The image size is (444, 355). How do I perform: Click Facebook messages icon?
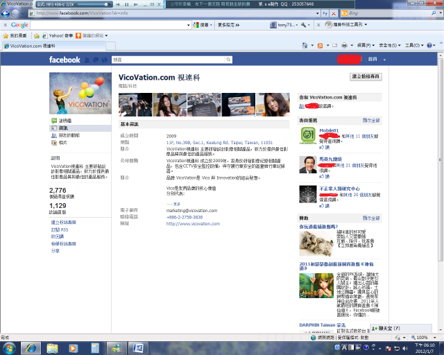click(x=96, y=60)
